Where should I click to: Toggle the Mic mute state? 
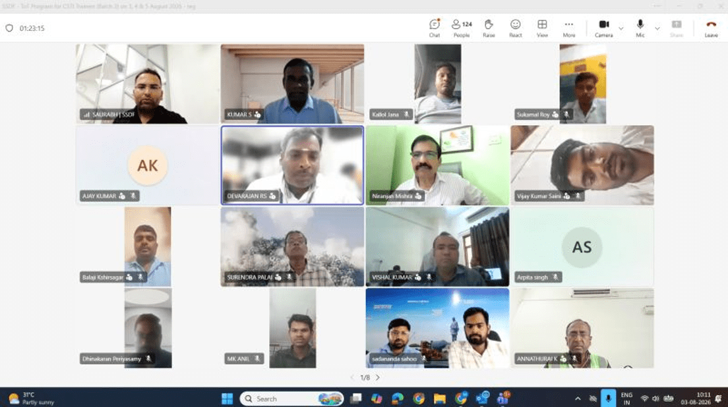(640, 28)
